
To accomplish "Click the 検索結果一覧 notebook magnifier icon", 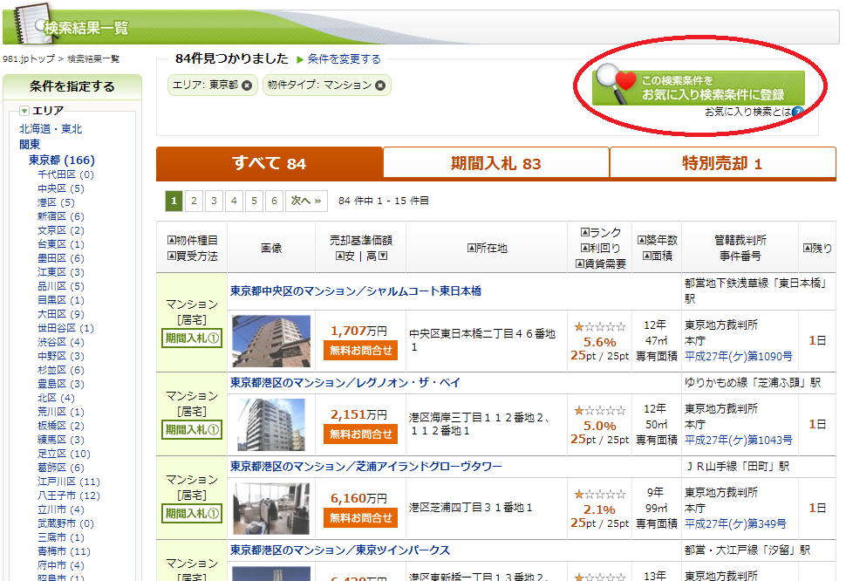I will 33,24.
